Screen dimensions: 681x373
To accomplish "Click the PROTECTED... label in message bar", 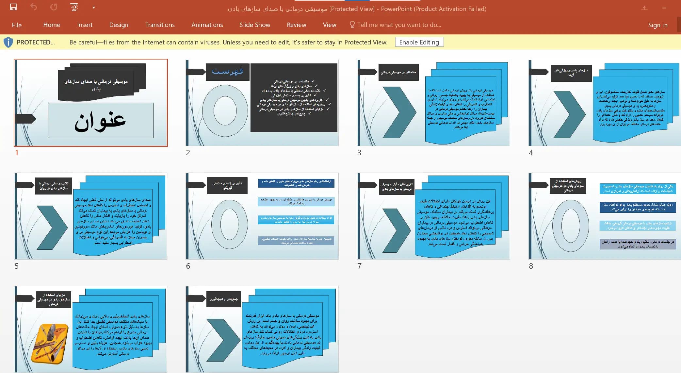I will click(x=36, y=42).
